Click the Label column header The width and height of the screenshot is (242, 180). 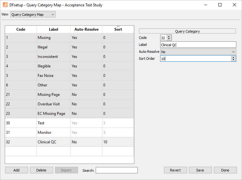pos(54,29)
